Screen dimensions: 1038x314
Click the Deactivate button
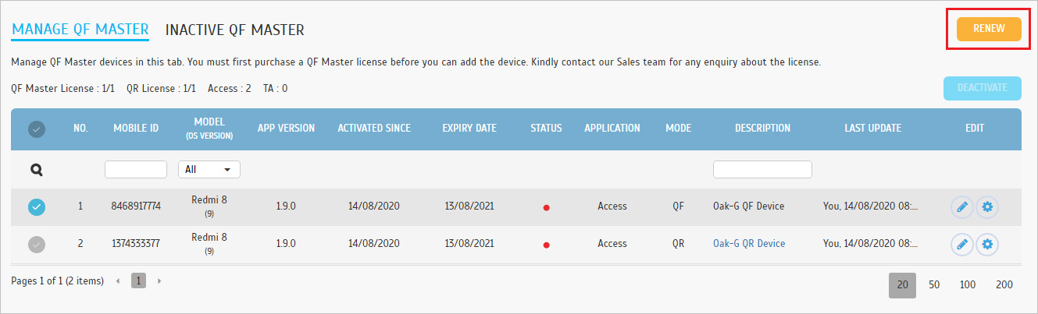click(983, 88)
